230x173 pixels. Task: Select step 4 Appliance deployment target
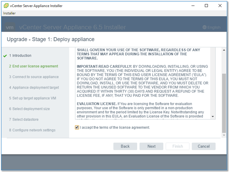tap(34, 88)
